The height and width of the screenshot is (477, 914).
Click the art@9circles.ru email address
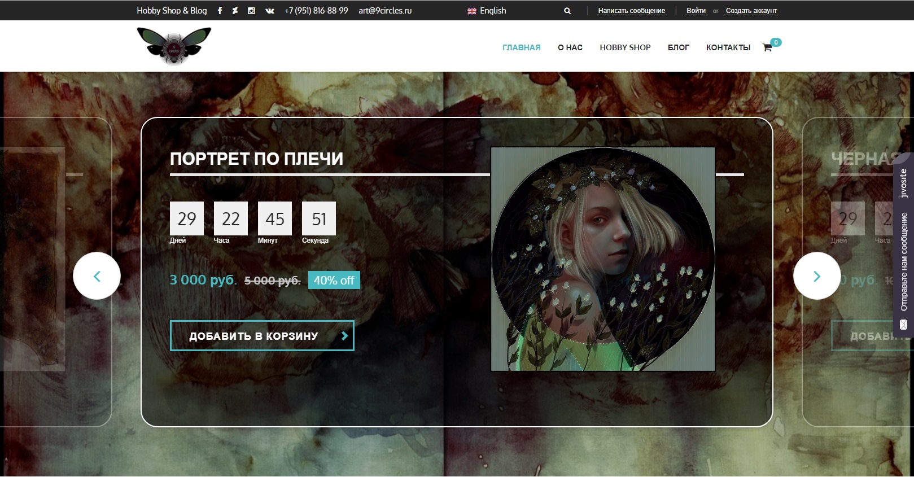pos(385,11)
